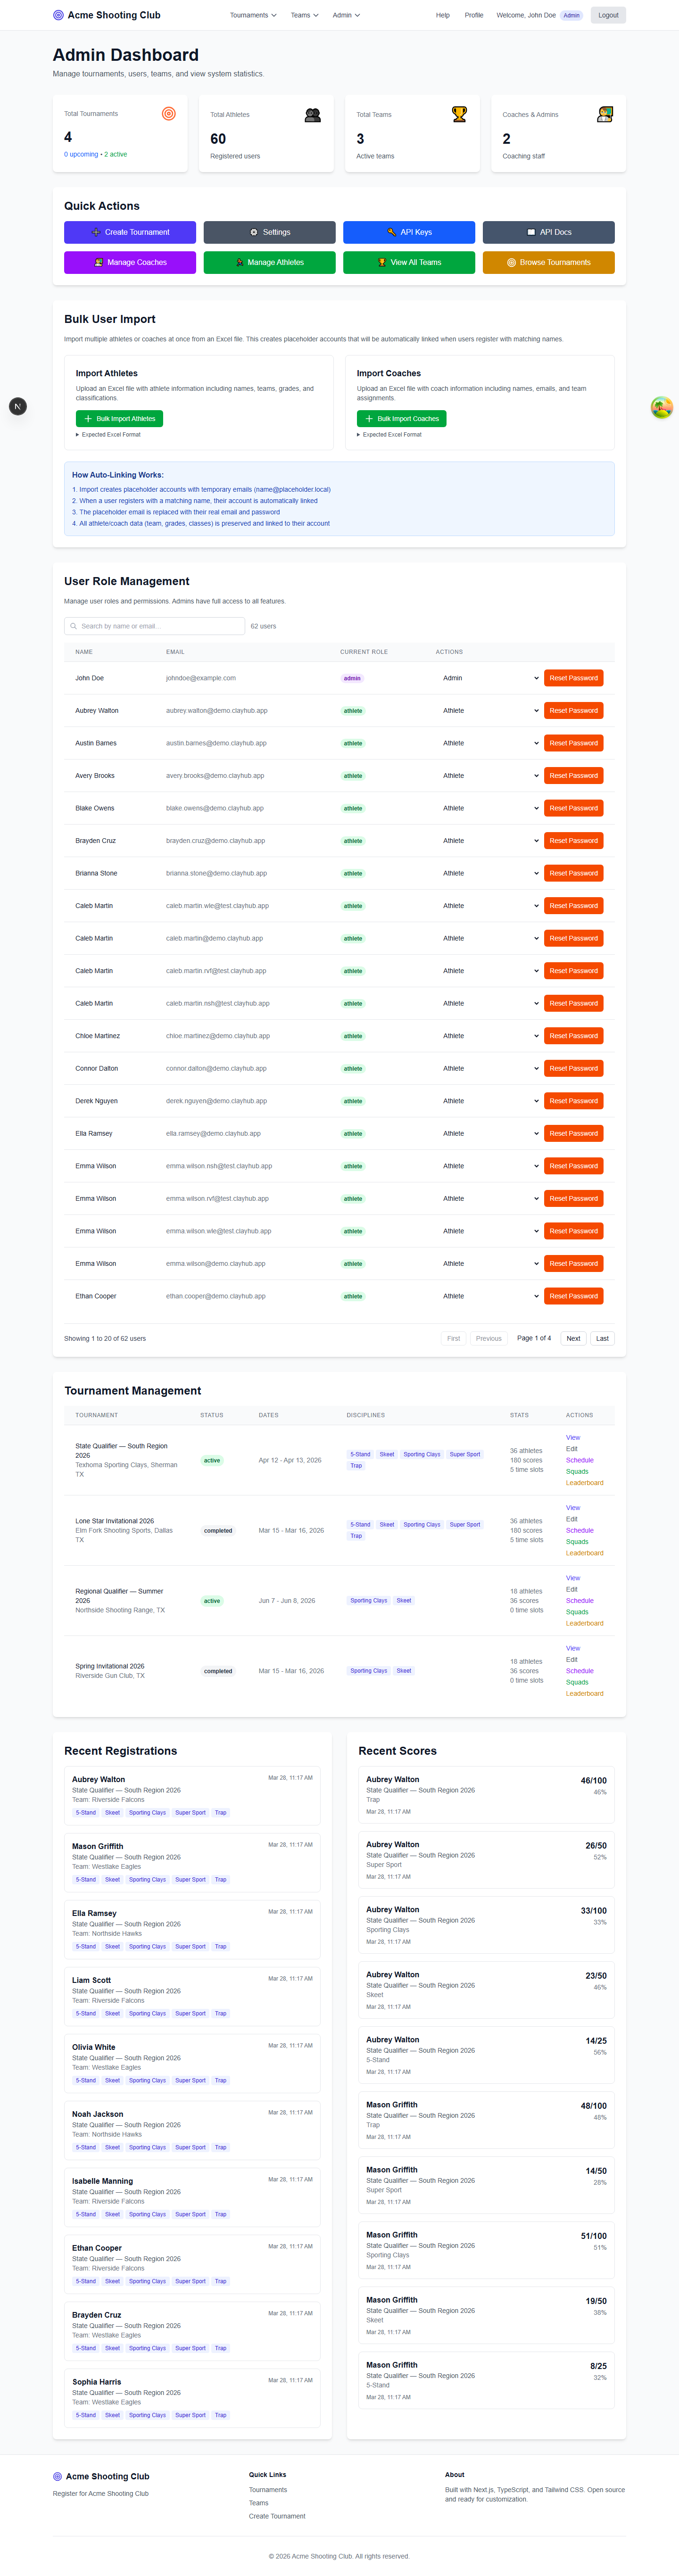Click the magnifier icon in user search box
This screenshot has height=2576, width=679.
(74, 626)
